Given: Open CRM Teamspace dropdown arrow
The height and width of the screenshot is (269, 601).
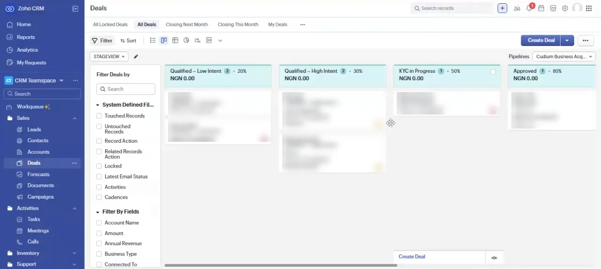Looking at the screenshot, I should [61, 81].
